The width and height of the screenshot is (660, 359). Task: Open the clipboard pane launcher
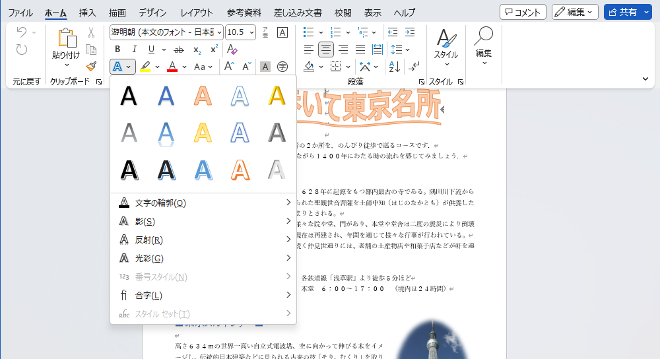[99, 82]
